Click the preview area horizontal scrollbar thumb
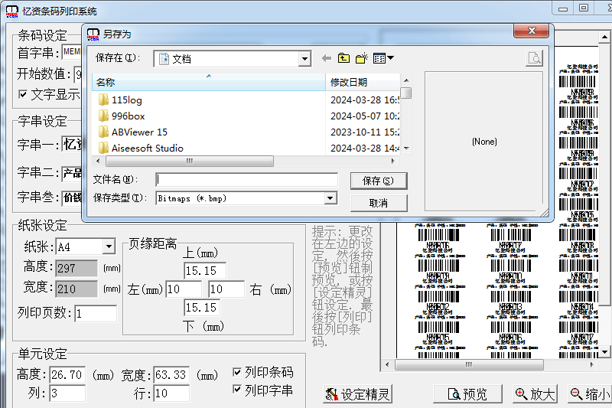Image resolution: width=612 pixels, height=408 pixels. (x=469, y=364)
